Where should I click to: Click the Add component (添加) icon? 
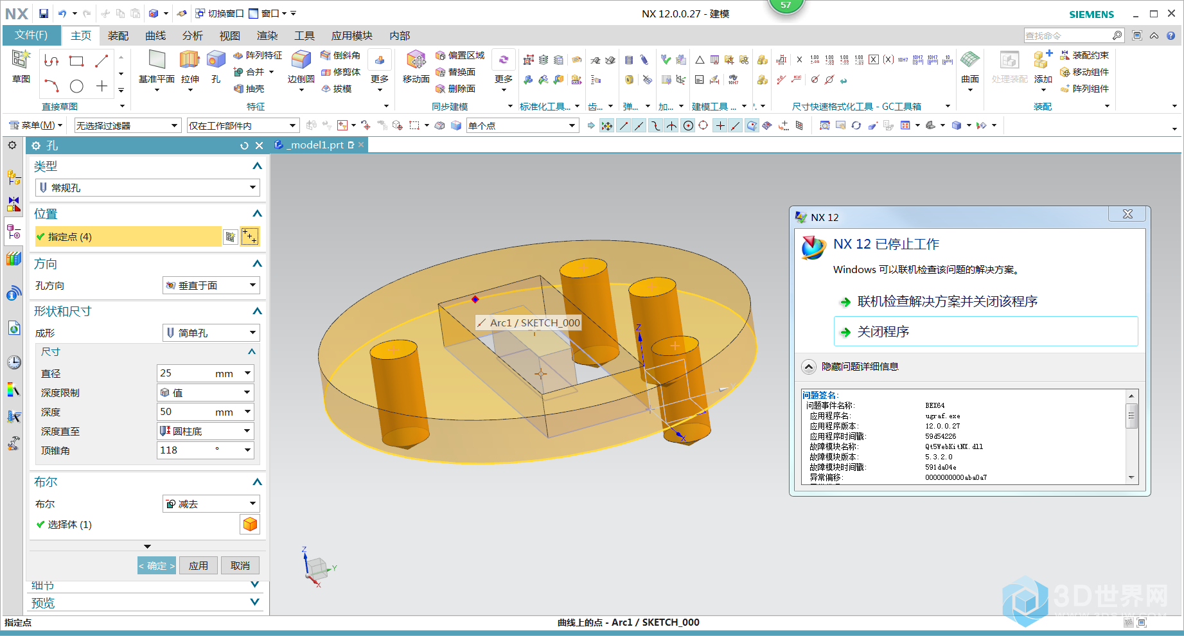tap(1043, 67)
